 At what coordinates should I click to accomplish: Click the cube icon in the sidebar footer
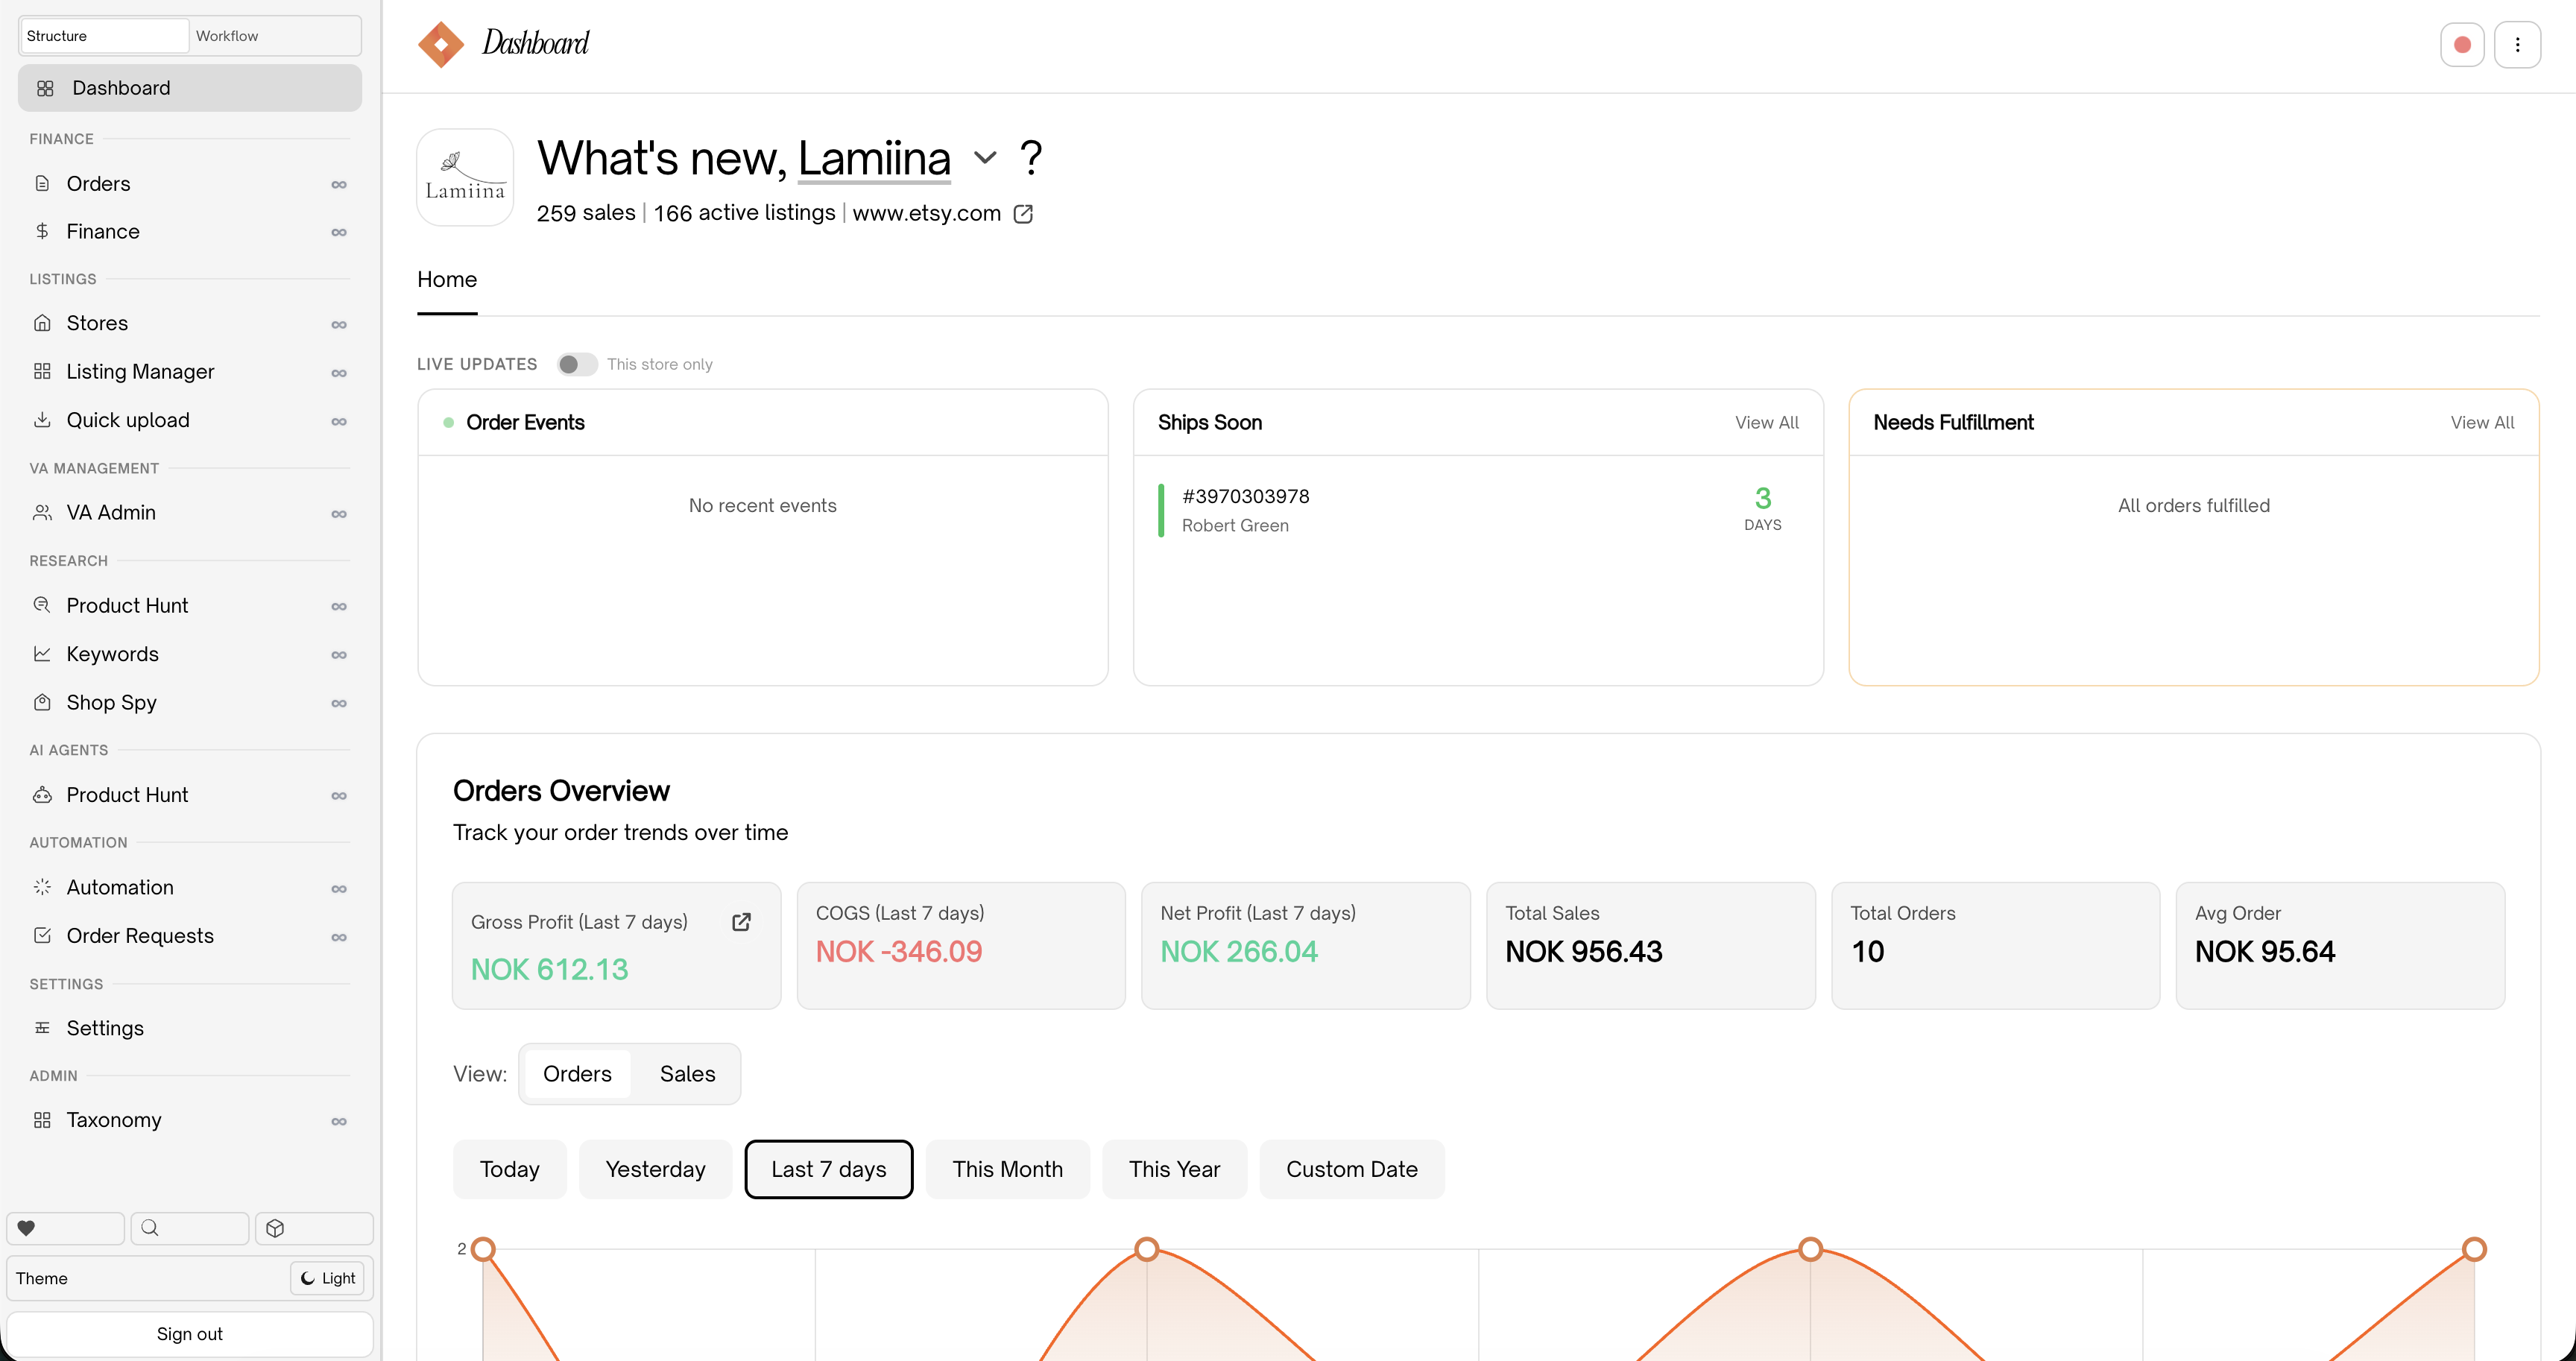[x=276, y=1228]
